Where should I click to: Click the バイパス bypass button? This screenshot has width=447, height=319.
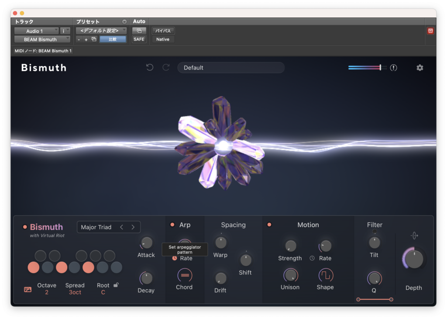(163, 31)
